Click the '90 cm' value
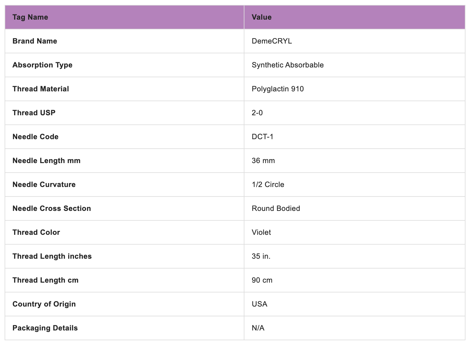Viewport: 471px width, 347px height. [262, 280]
